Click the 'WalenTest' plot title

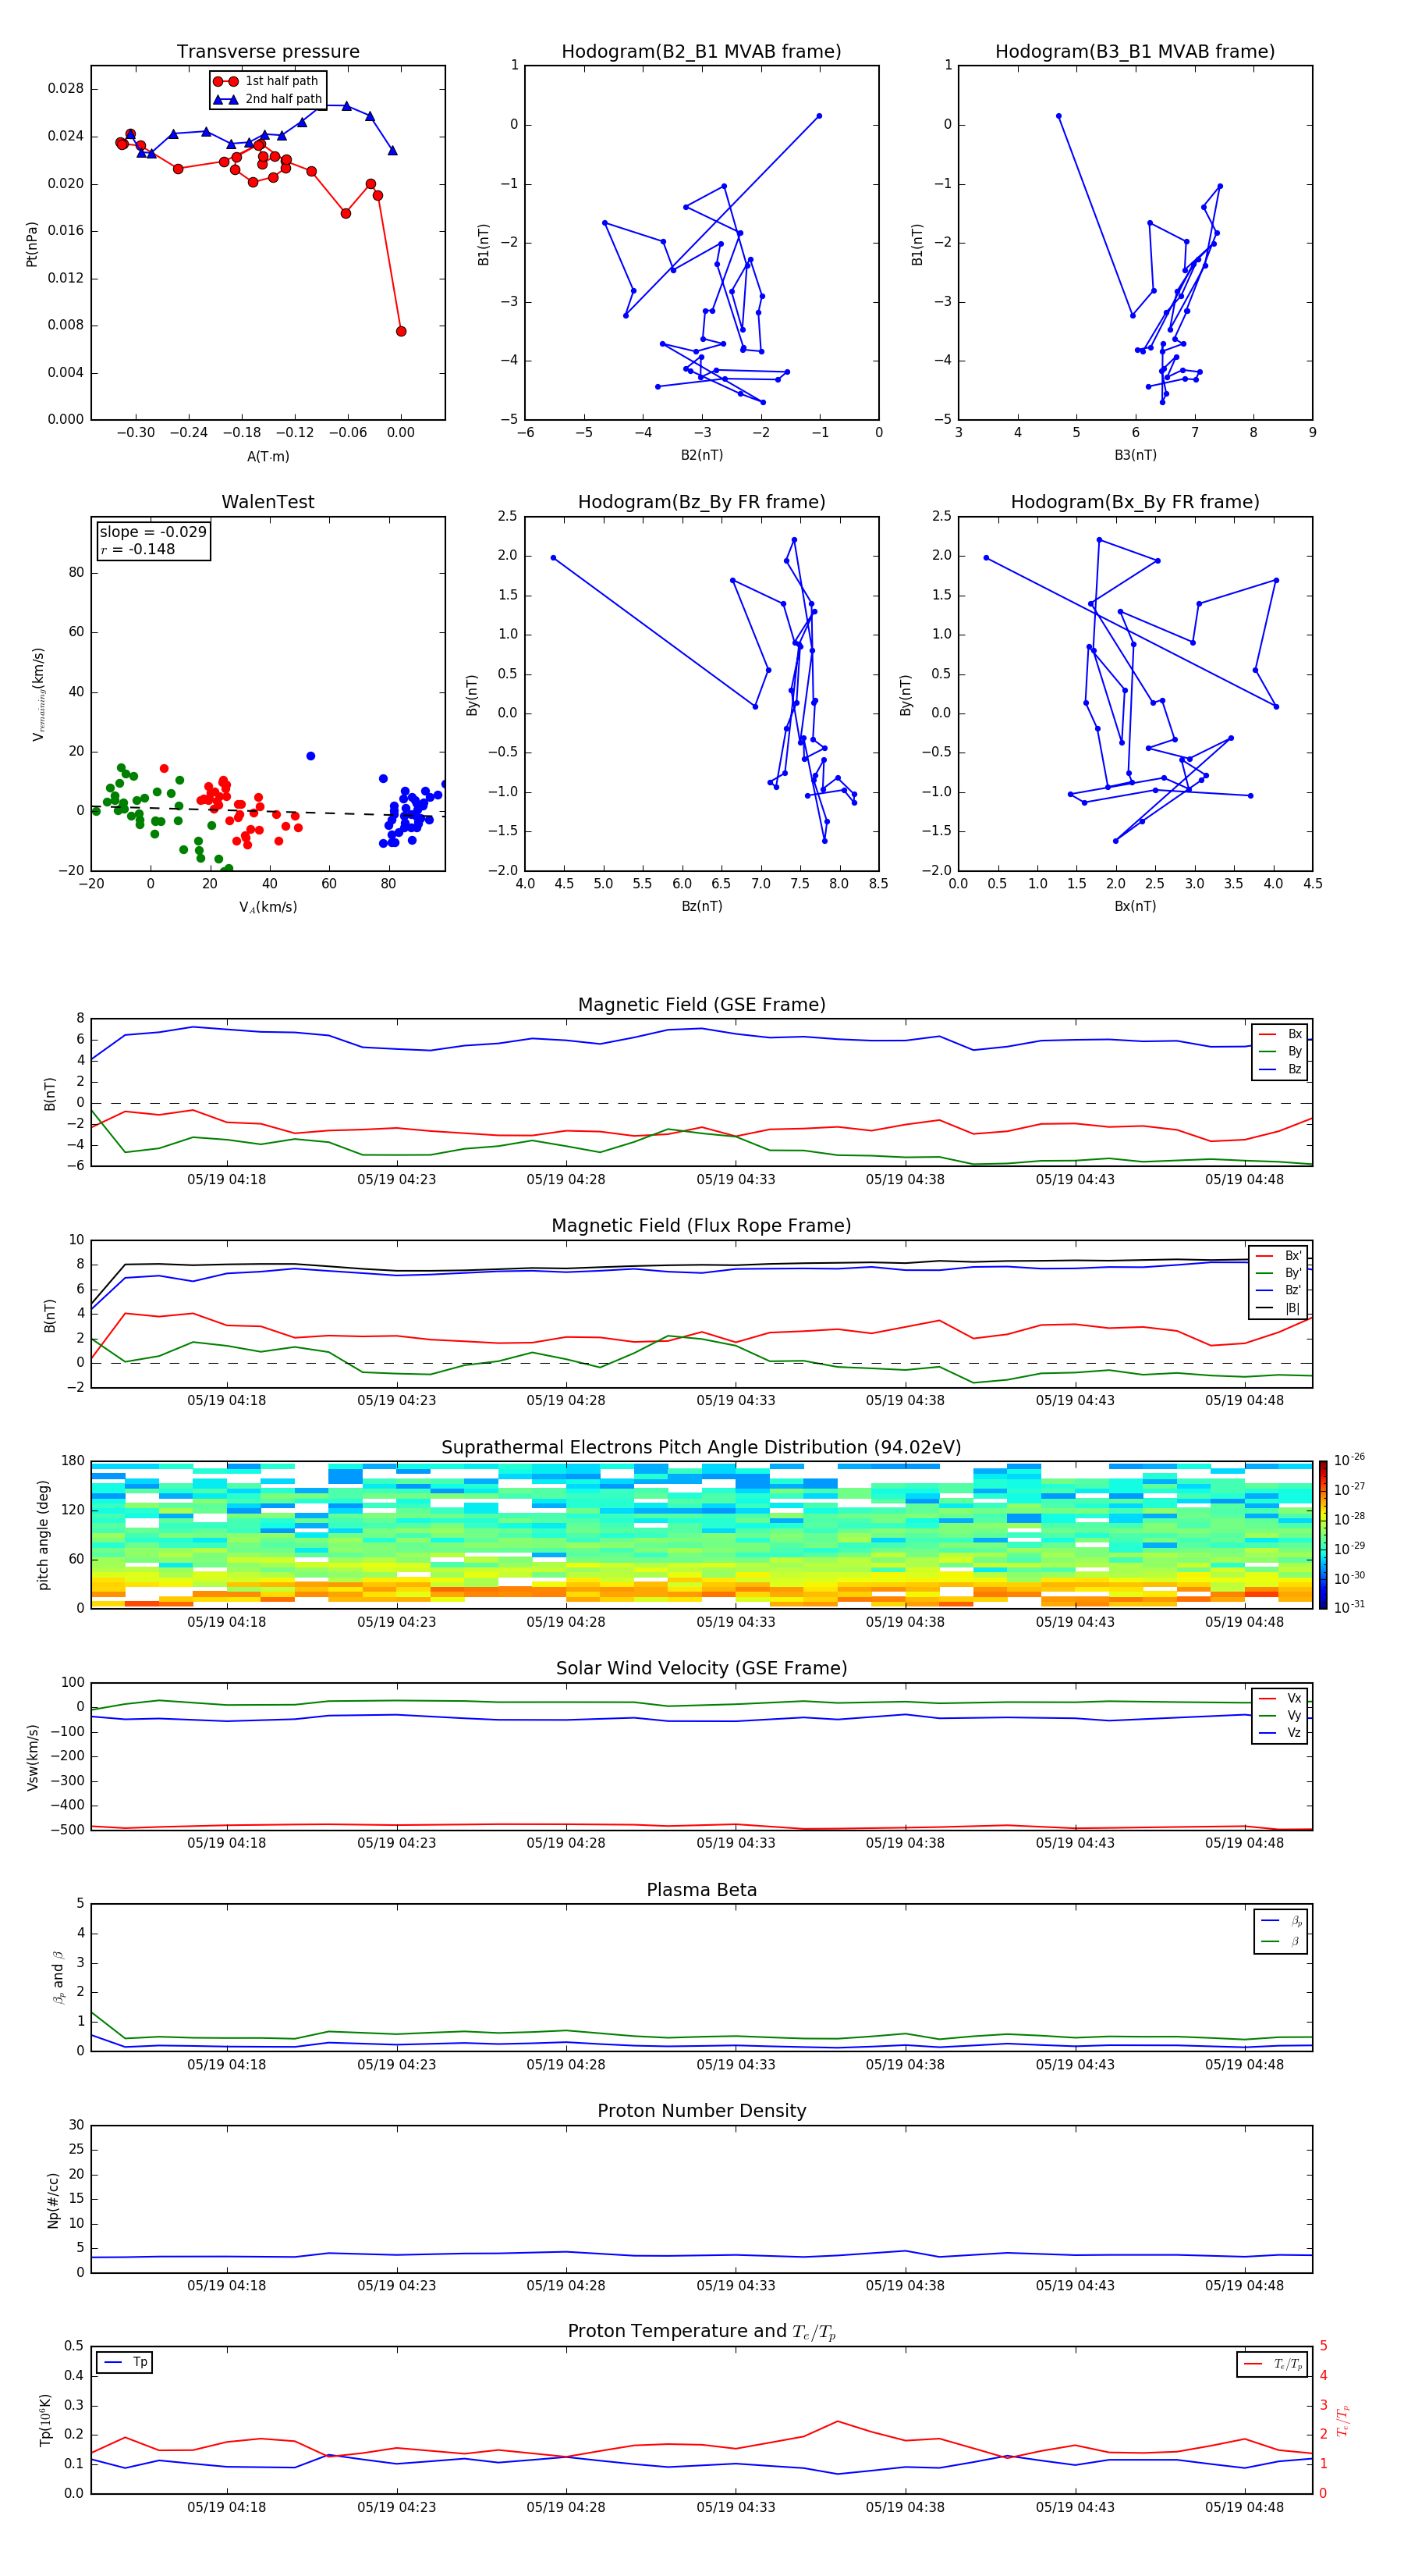point(268,502)
